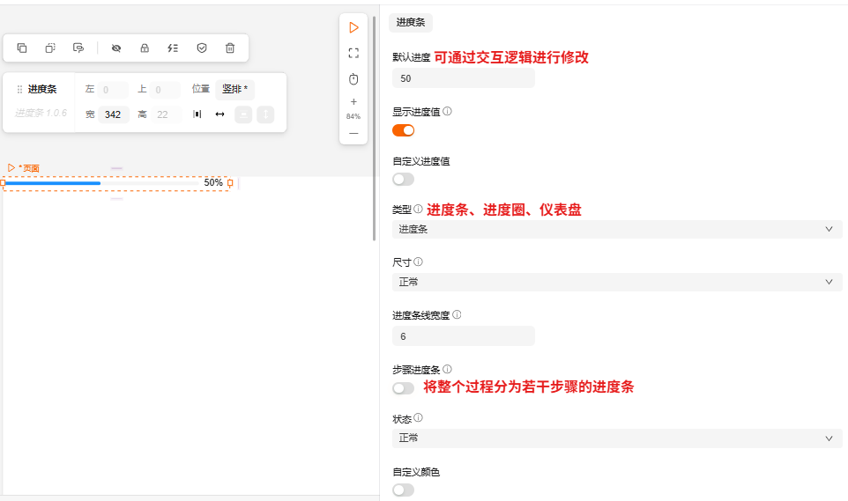The image size is (848, 501).
Task: Click the 50% progress value label
Action: pos(213,182)
